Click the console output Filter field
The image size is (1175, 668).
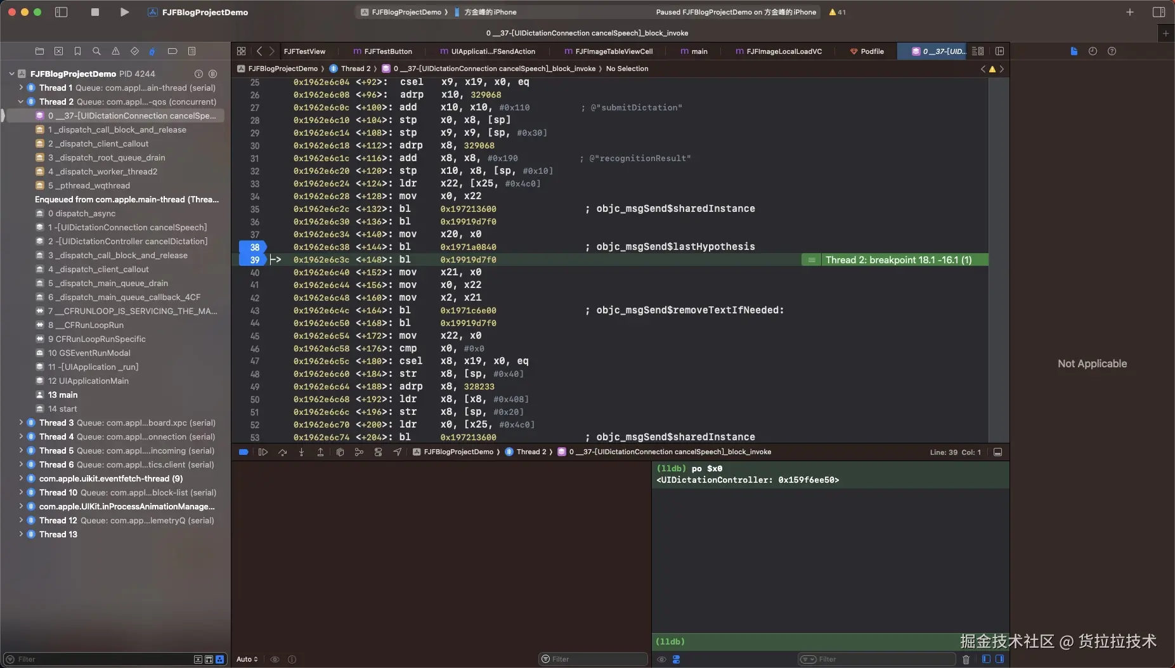coord(876,659)
